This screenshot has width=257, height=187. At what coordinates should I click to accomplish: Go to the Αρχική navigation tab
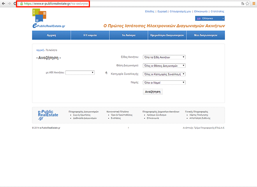51,35
